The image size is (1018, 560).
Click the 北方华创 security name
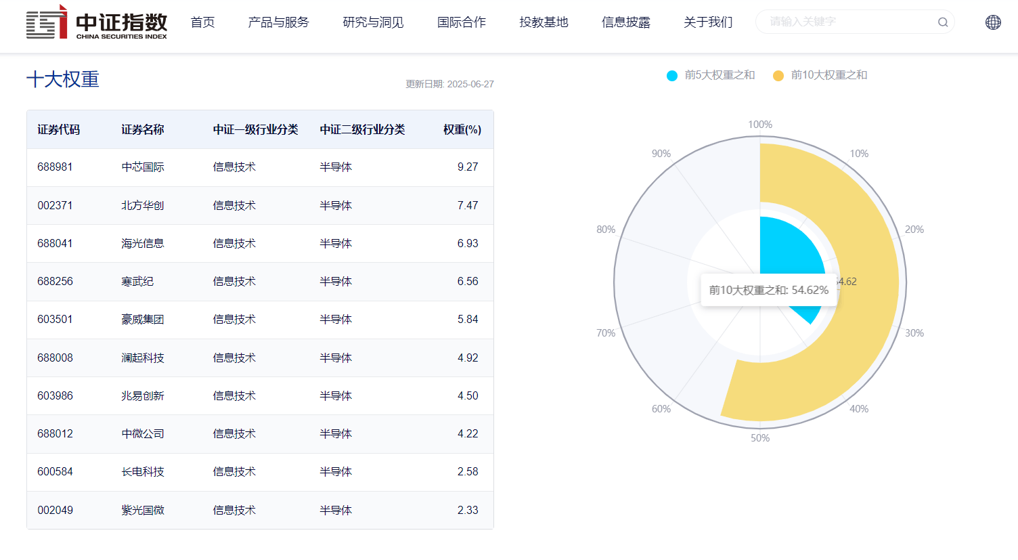tap(143, 205)
